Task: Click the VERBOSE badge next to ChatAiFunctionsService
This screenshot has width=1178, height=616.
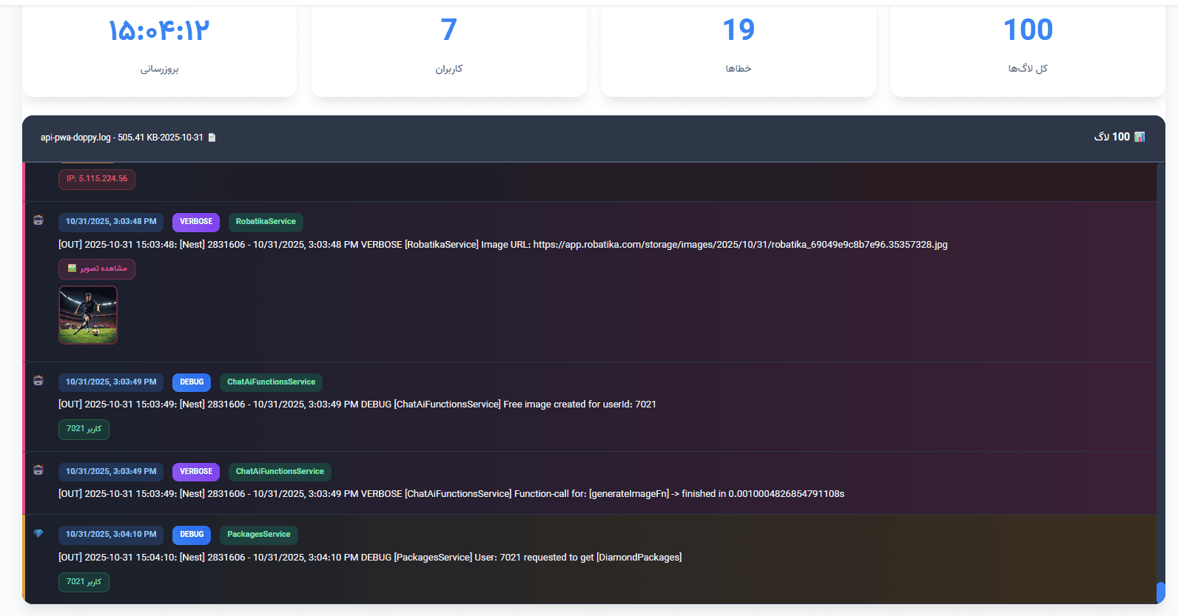Action: point(196,472)
